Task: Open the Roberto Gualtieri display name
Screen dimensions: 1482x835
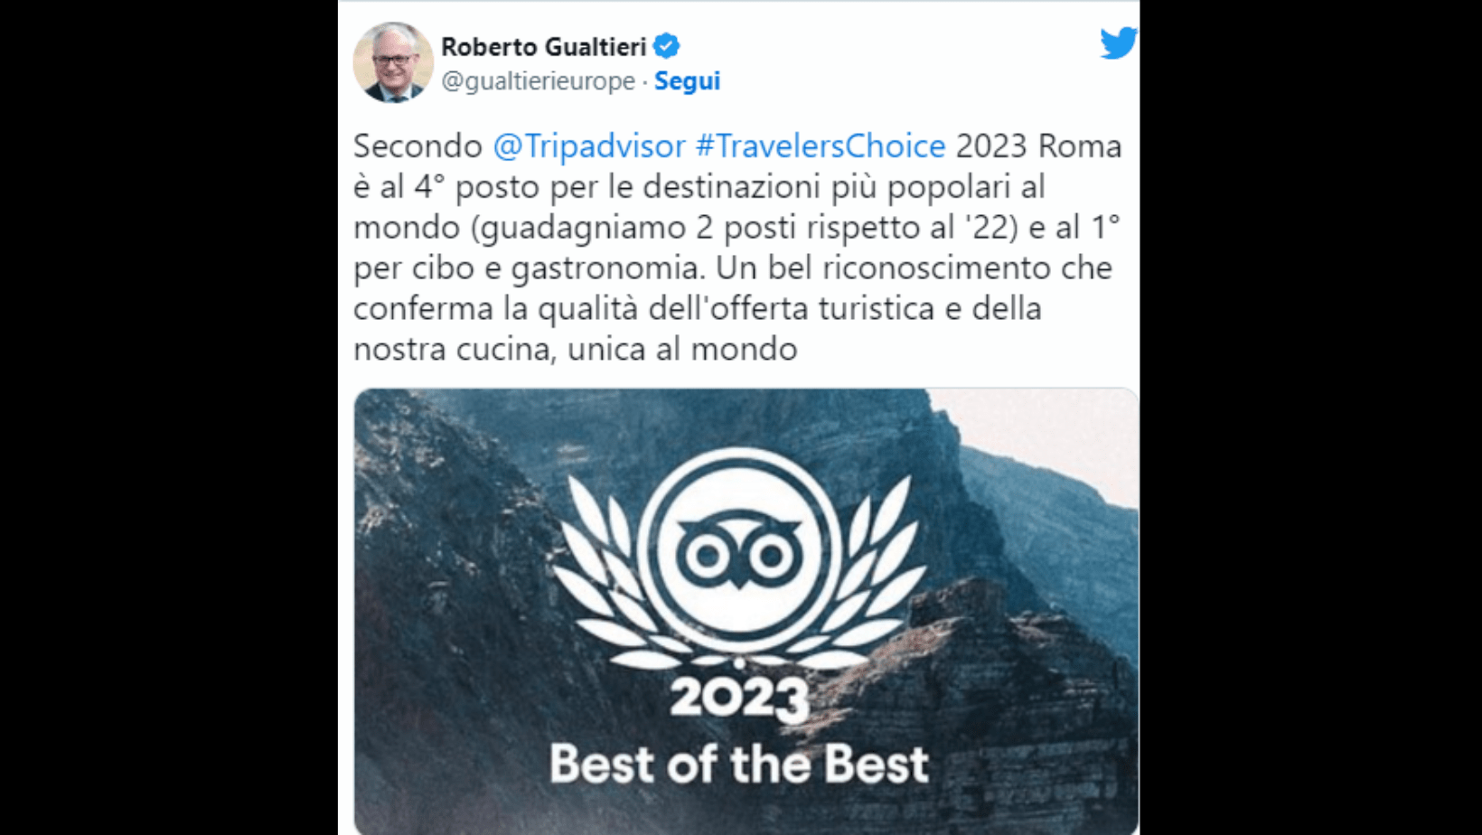Action: 544,46
